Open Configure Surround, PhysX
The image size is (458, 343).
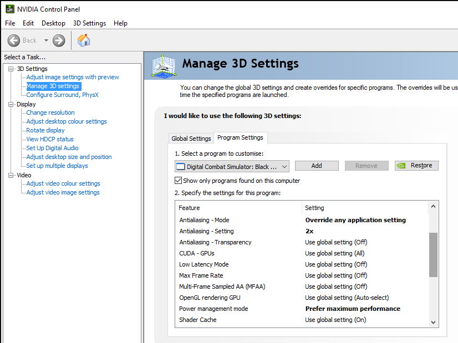[62, 95]
